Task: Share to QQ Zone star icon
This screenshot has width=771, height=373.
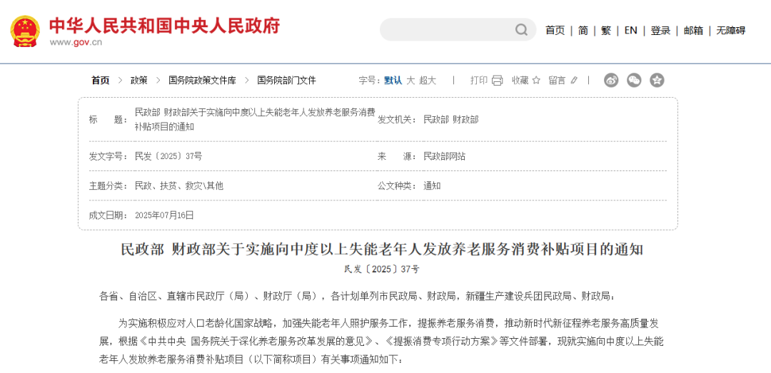Action: [657, 81]
